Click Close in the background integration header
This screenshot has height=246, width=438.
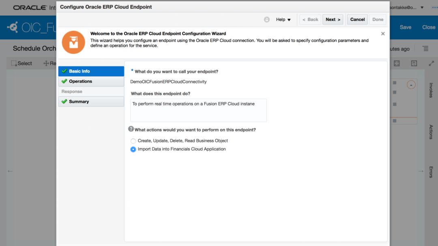(429, 28)
